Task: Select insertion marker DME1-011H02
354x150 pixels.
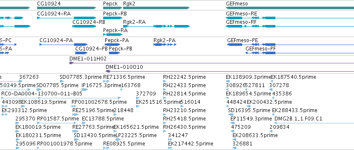Action: (x=212, y=63)
